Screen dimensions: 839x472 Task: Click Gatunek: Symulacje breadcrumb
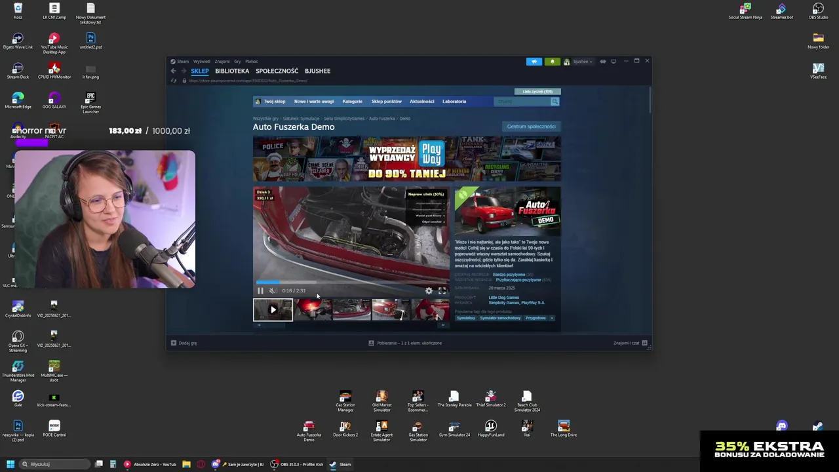tap(301, 119)
